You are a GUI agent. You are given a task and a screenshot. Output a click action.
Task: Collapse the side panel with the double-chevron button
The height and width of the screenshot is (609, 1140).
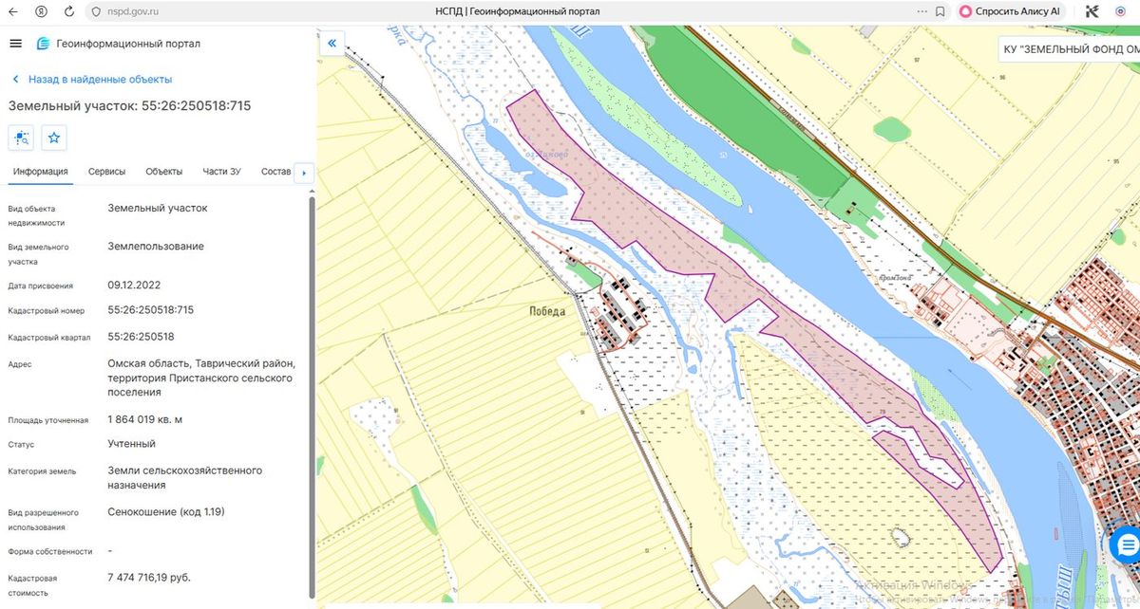332,44
